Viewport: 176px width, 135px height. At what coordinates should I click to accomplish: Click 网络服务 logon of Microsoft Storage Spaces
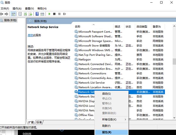[x=158, y=41]
